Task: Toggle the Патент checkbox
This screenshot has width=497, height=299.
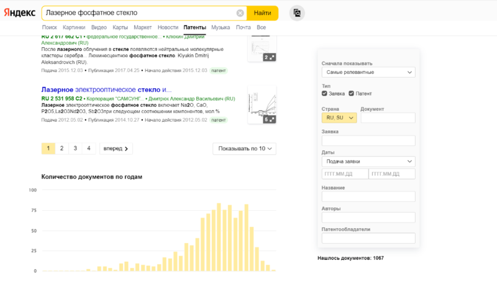Action: pos(351,93)
